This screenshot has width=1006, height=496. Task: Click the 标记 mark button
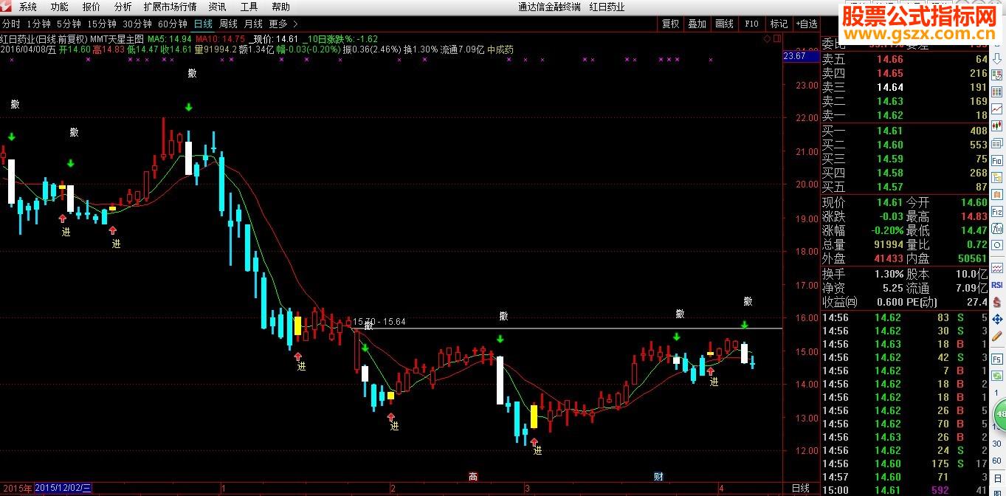point(779,24)
